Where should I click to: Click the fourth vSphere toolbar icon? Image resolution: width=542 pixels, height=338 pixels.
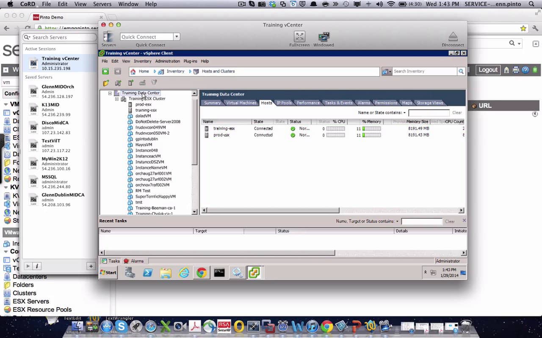tap(142, 83)
